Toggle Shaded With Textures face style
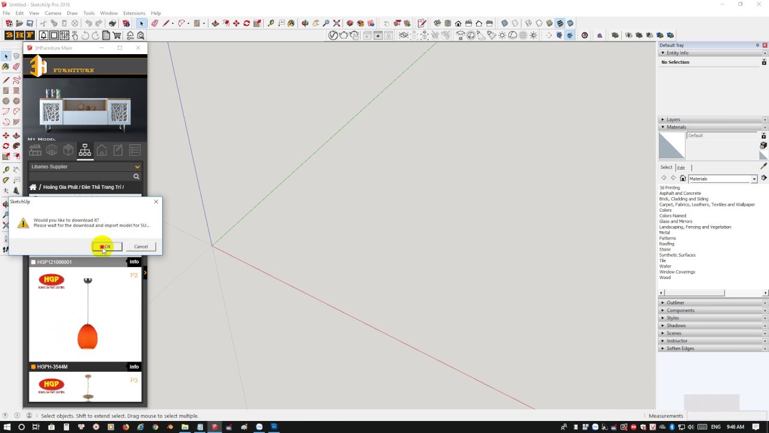 (x=559, y=23)
